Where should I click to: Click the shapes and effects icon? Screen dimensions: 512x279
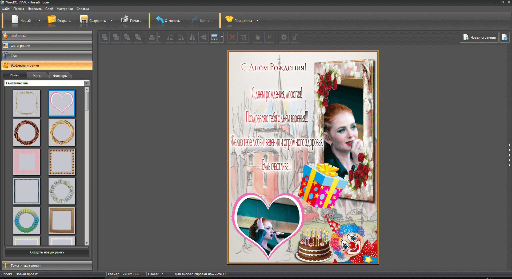258,37
